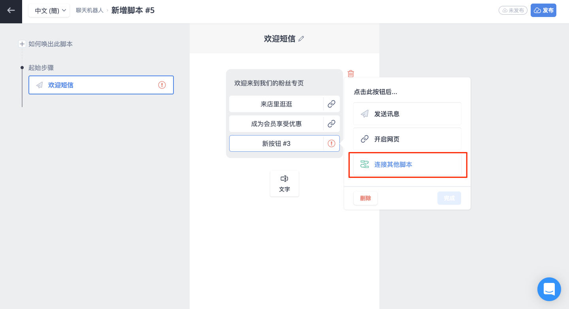Select the 开启网页 option
This screenshot has width=569, height=309.
(x=407, y=139)
